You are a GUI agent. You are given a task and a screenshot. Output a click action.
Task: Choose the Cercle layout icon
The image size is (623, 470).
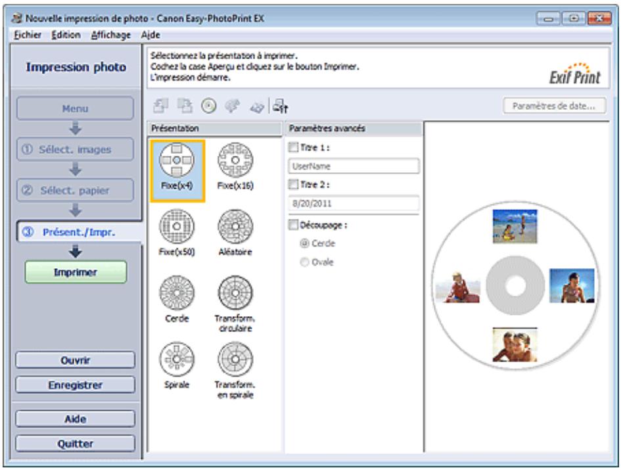[177, 293]
